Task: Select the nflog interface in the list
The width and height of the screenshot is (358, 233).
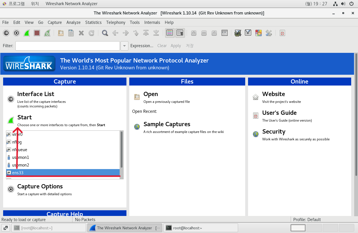Action: [x=63, y=142]
